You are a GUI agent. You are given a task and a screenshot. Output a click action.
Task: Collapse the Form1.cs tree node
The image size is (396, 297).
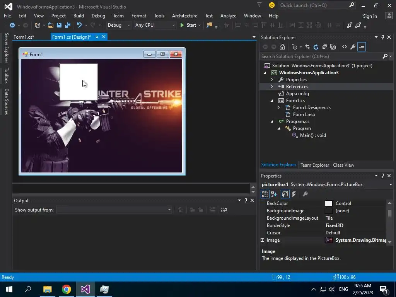point(272,101)
